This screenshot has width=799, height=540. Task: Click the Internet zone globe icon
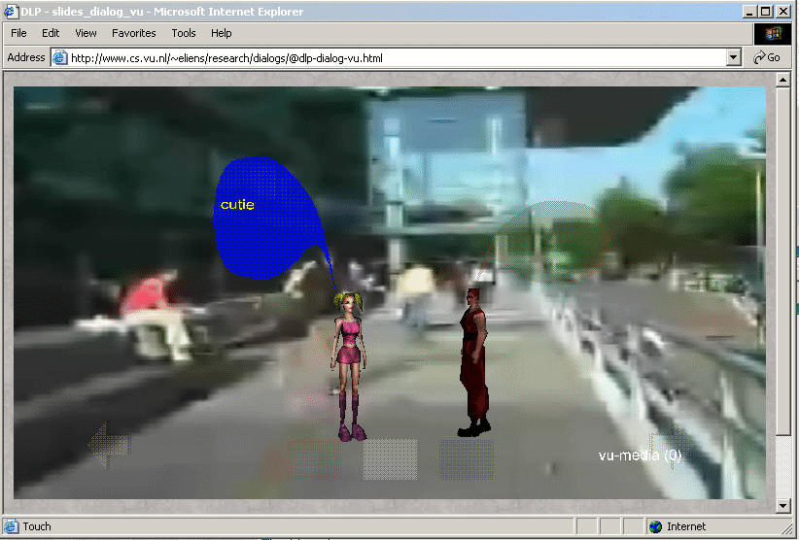tap(656, 526)
